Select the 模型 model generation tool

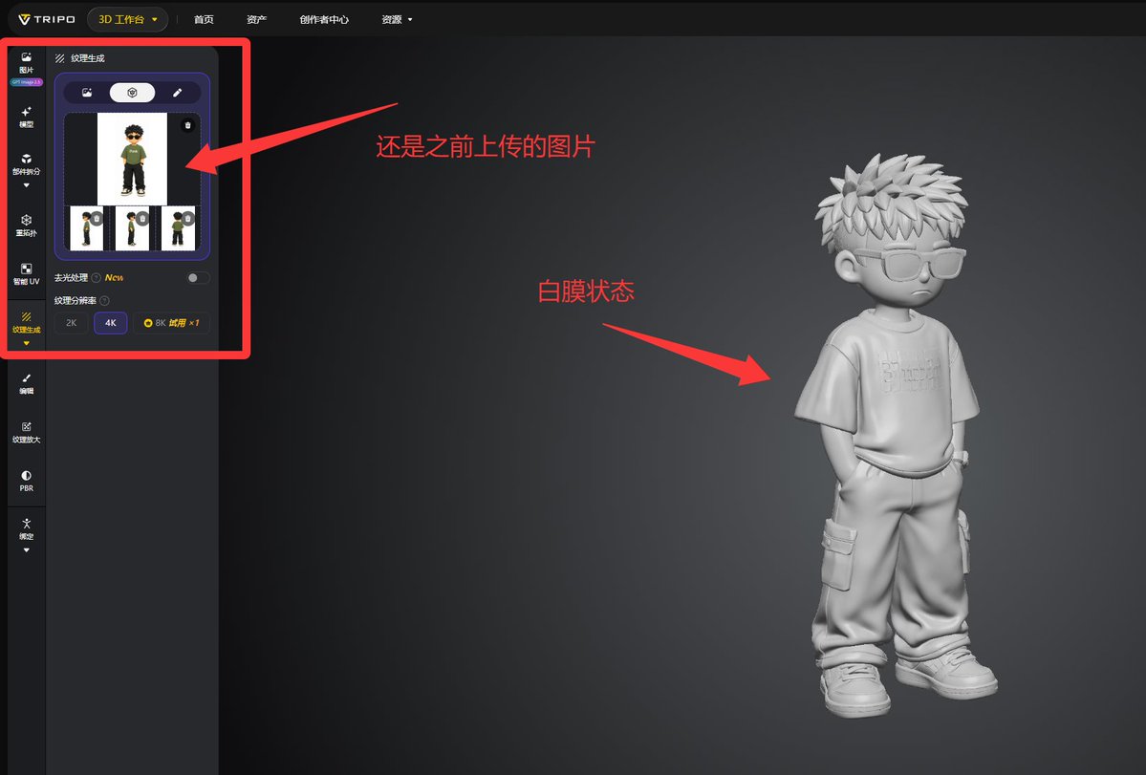click(x=27, y=117)
